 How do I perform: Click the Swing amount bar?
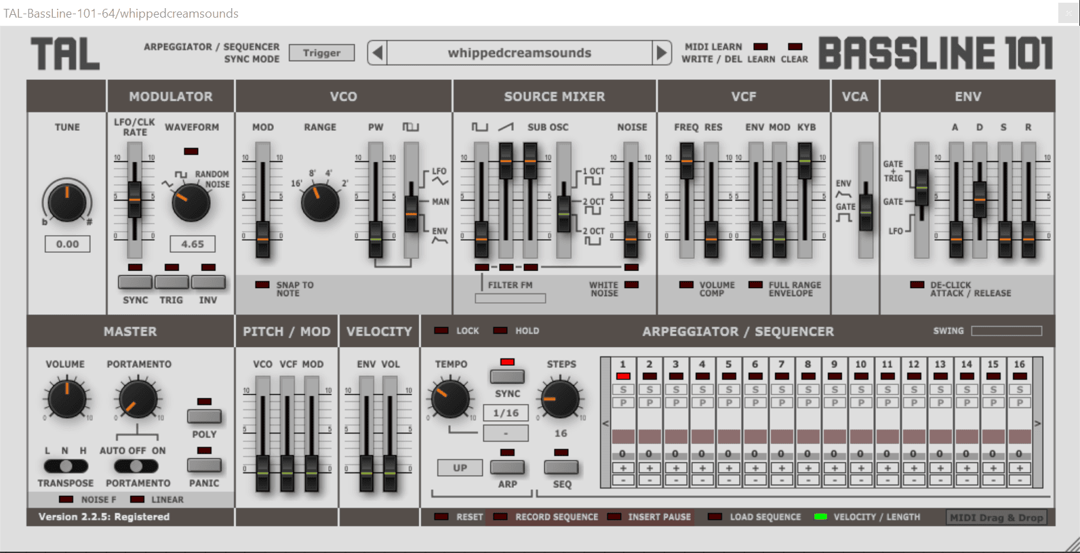click(1007, 331)
